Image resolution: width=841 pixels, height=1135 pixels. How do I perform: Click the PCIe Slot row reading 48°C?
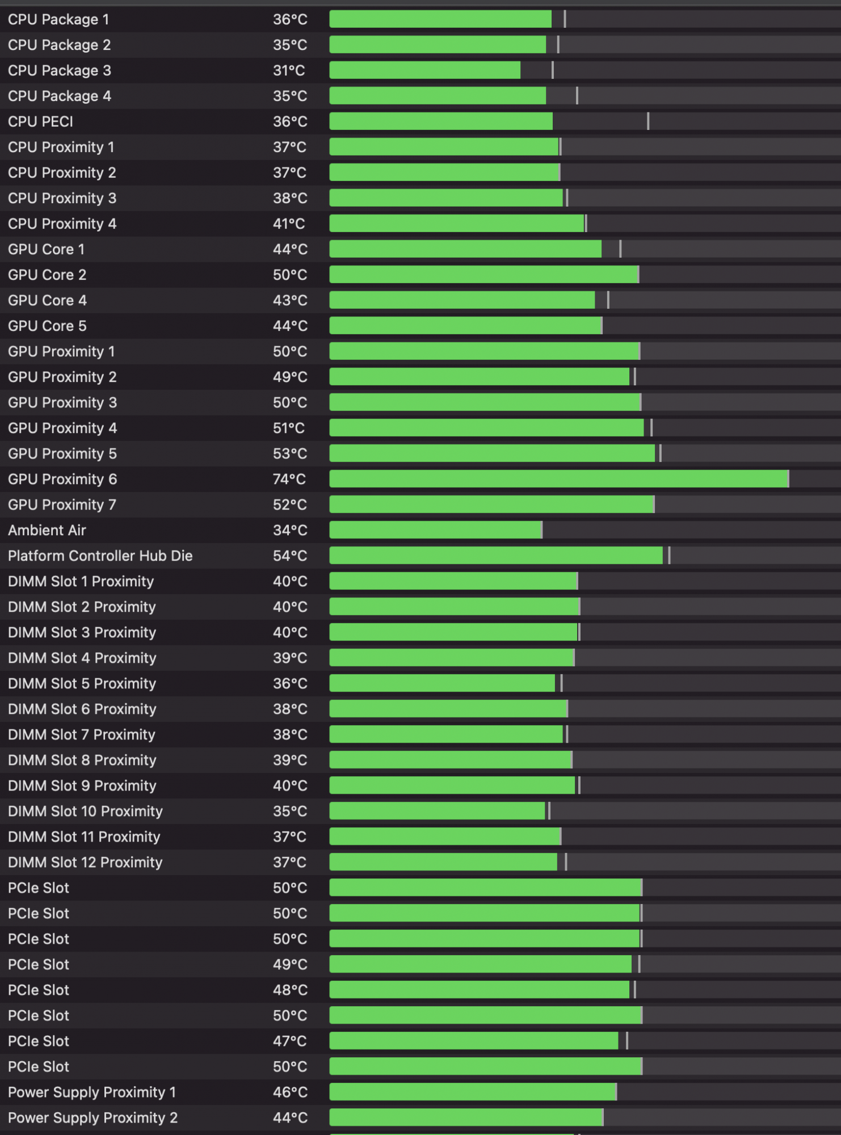pos(39,990)
